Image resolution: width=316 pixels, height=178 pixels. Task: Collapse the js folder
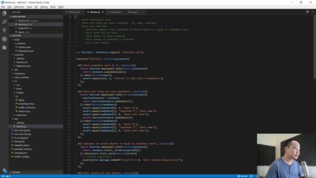36,96
